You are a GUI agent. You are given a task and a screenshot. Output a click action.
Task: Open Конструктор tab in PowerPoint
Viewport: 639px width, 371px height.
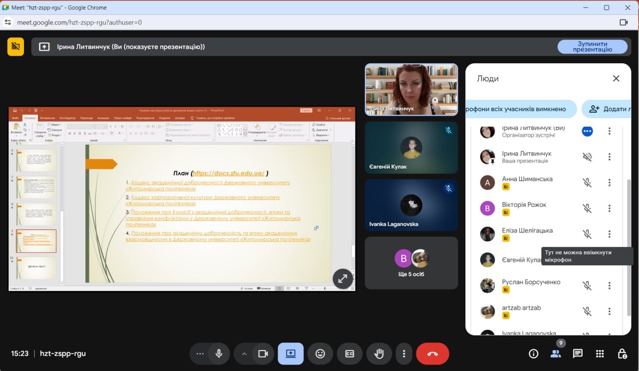67,118
